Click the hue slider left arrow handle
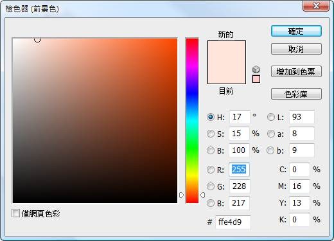This screenshot has height=241, width=334. pos(182,195)
